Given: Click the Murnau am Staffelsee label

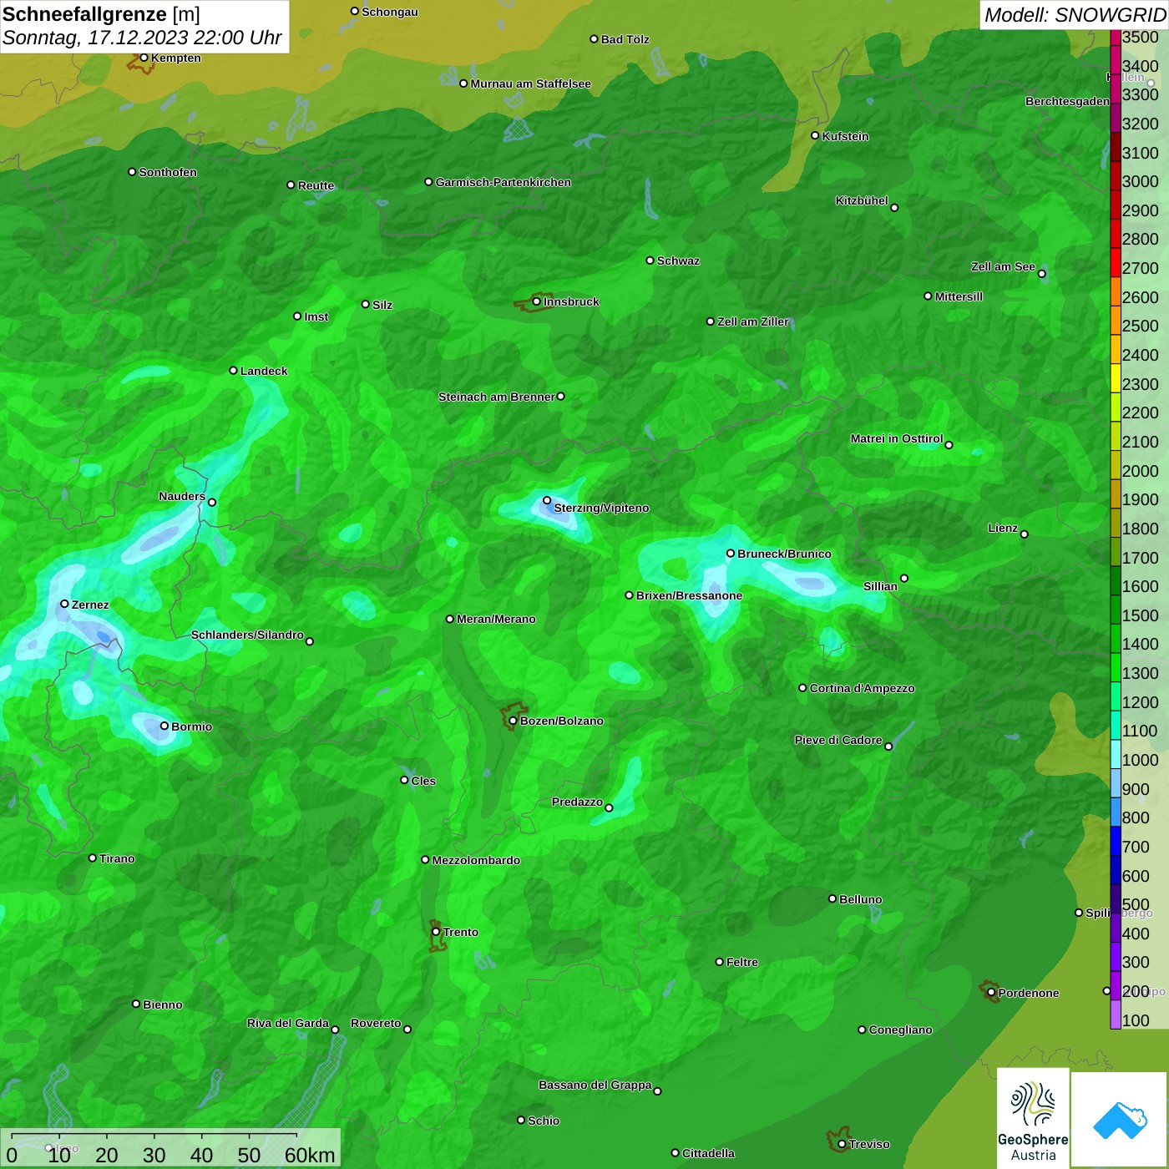Looking at the screenshot, I should click(x=530, y=83).
